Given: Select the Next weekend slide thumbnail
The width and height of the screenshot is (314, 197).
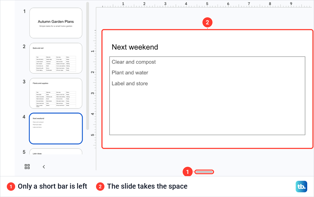Looking at the screenshot, I should coord(56,129).
